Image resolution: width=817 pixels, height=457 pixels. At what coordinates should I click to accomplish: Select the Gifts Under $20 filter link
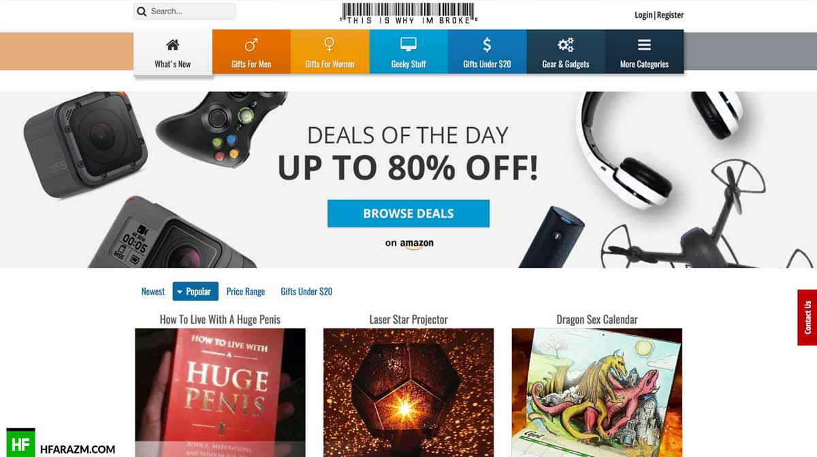coord(306,291)
